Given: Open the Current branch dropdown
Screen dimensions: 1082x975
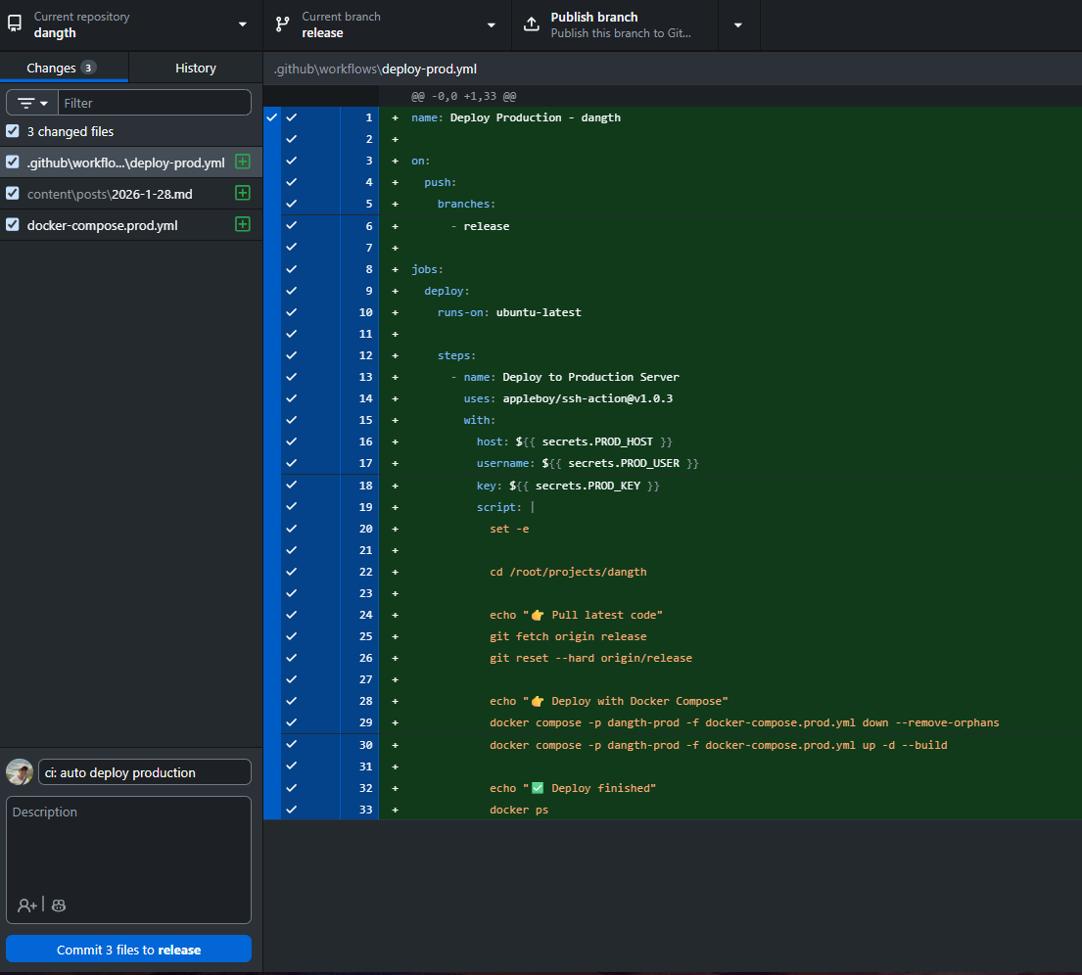Looking at the screenshot, I should pos(490,24).
